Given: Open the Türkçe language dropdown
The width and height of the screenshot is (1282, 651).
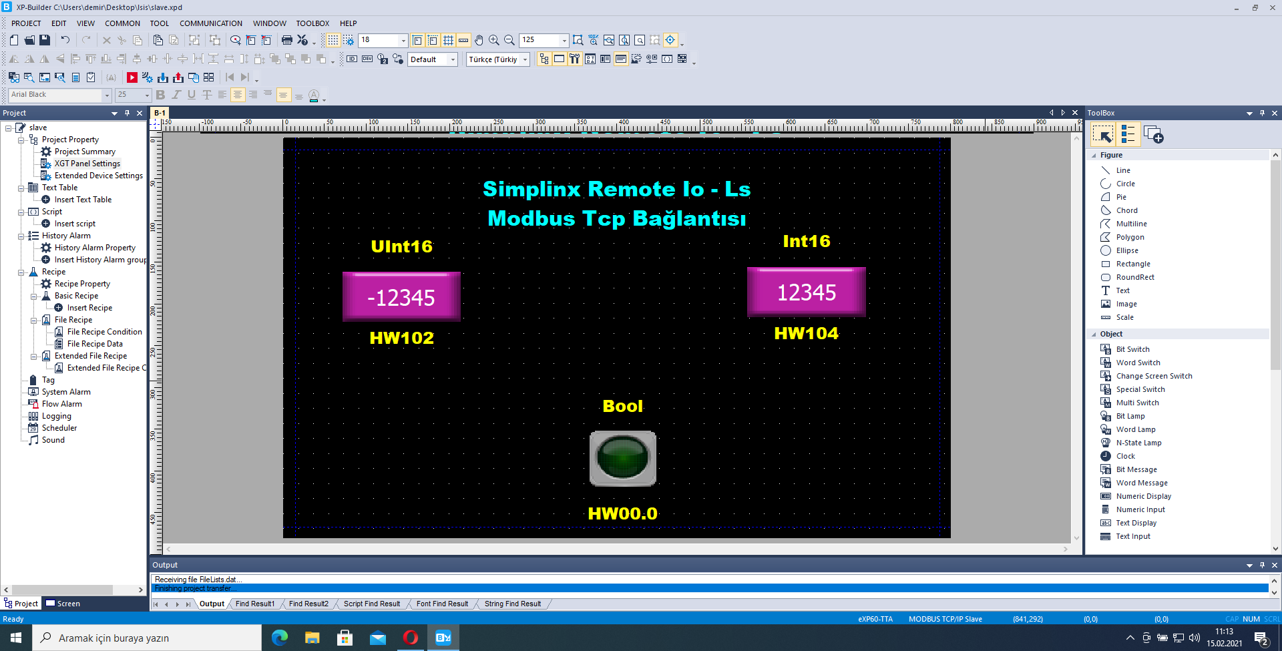Looking at the screenshot, I should pos(525,59).
